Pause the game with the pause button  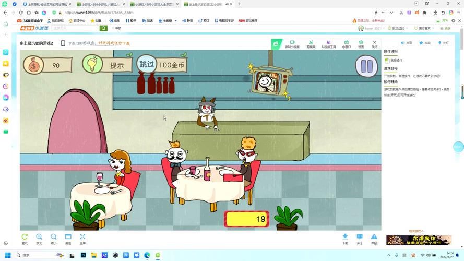[366, 66]
